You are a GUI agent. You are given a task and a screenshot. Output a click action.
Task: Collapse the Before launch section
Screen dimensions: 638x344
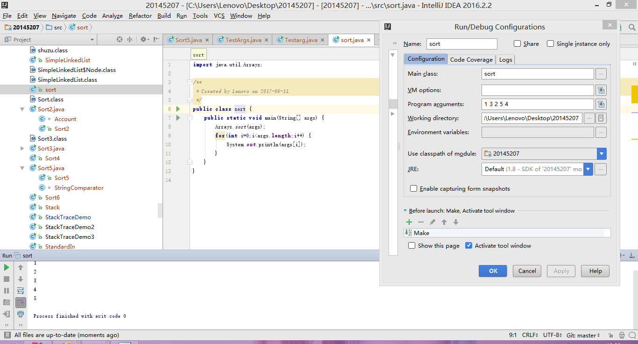coord(405,211)
